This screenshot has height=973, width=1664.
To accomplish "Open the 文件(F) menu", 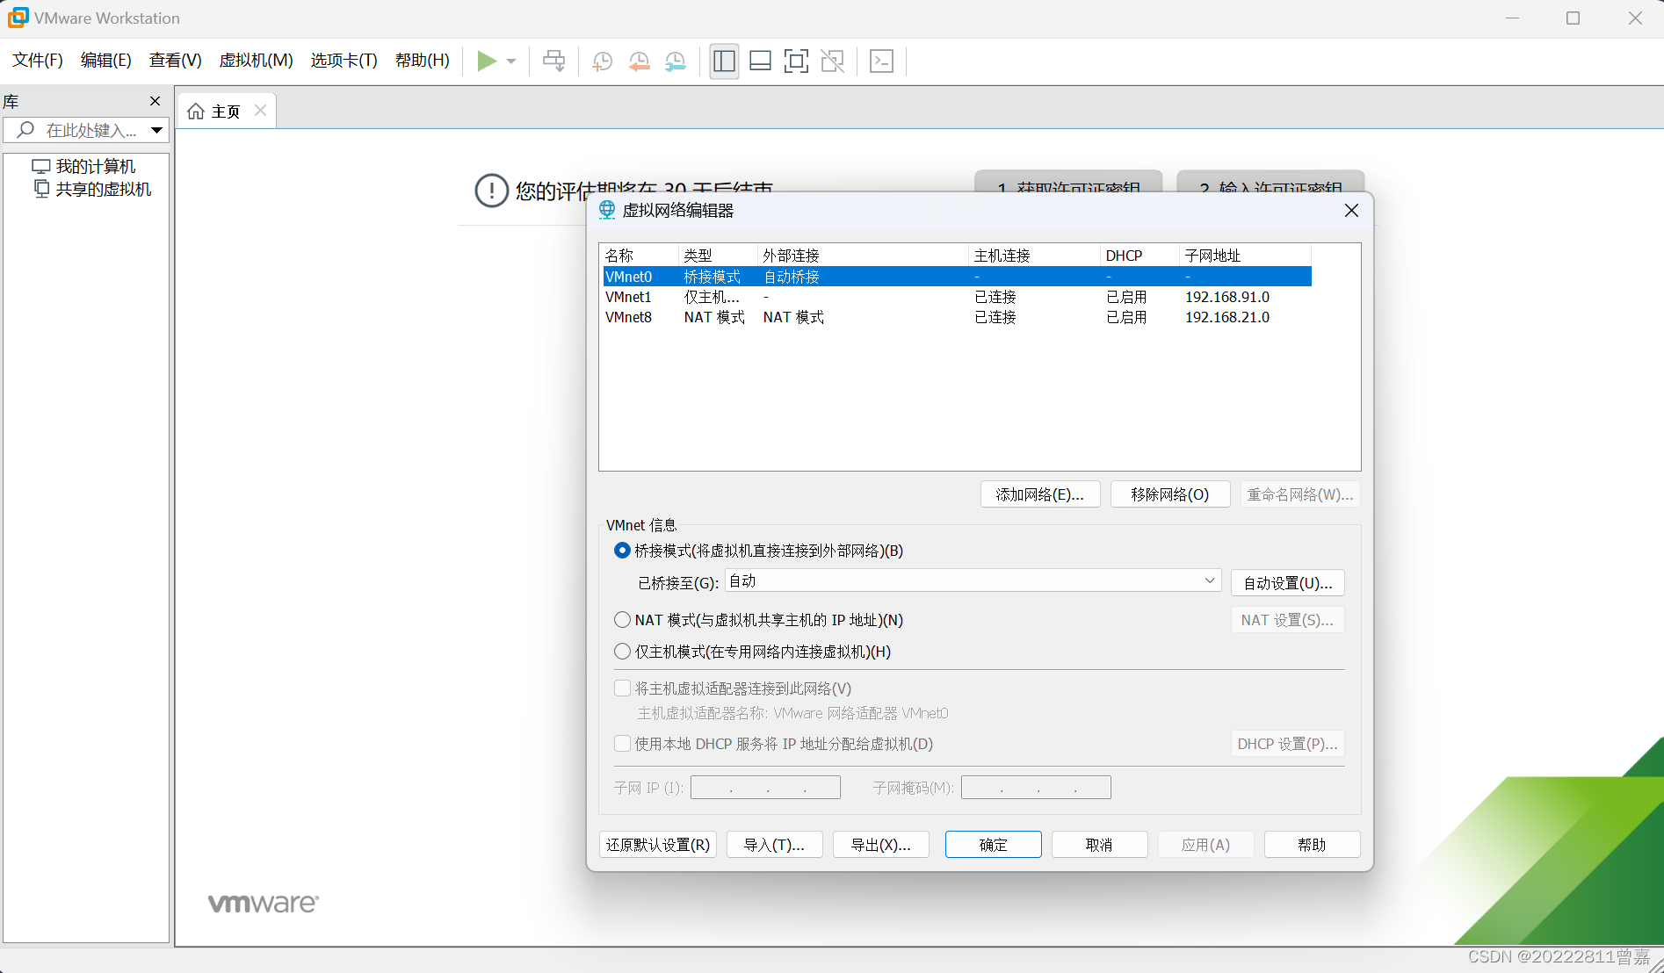I will tap(38, 61).
